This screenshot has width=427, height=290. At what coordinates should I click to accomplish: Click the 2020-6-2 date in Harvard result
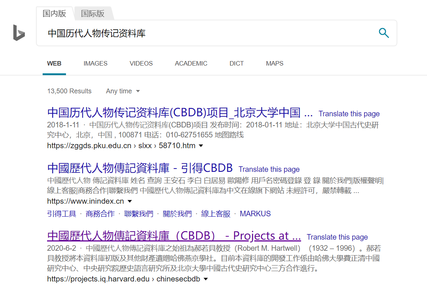[x=62, y=249]
